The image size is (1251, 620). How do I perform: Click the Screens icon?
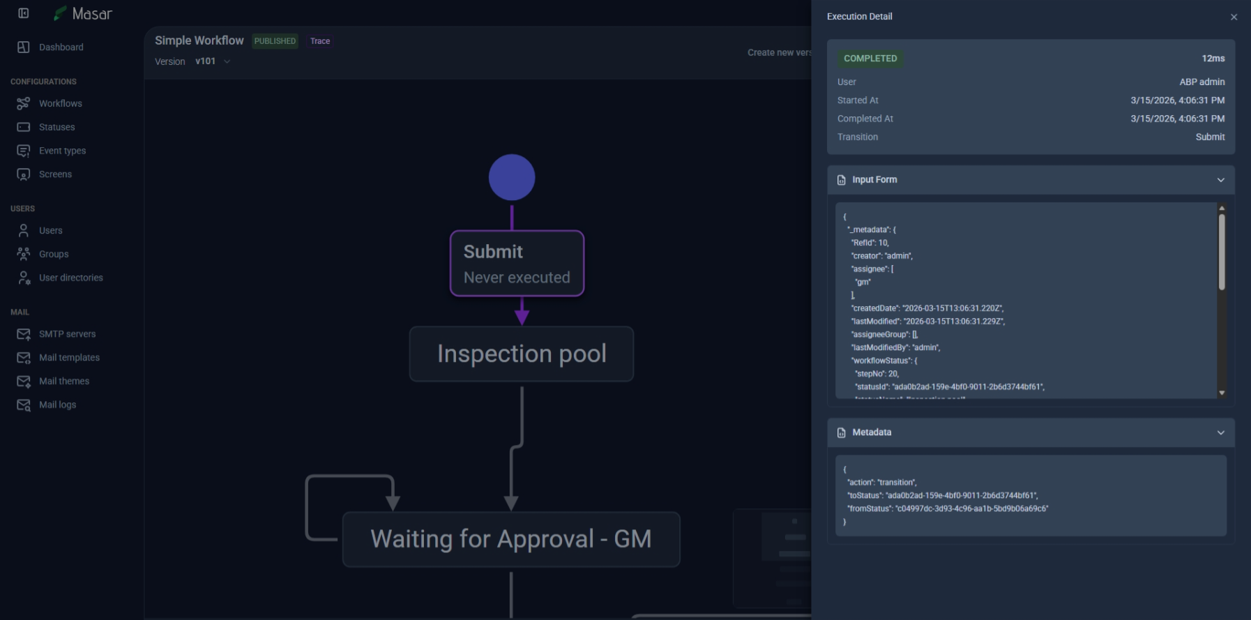tap(23, 174)
